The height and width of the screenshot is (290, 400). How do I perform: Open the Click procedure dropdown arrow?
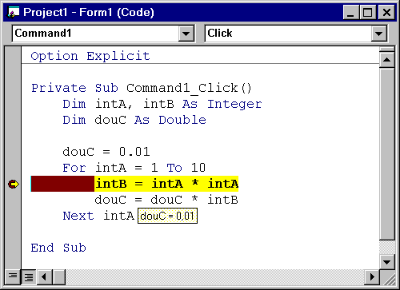point(378,34)
